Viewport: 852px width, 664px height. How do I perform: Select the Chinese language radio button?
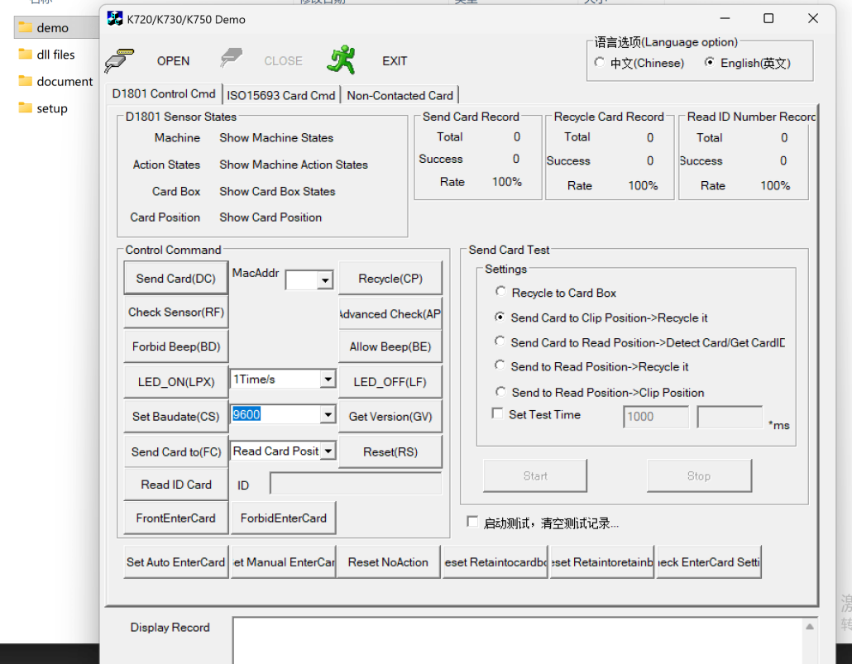click(600, 63)
